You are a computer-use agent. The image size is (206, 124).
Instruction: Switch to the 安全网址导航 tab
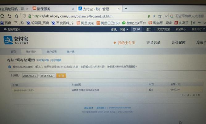pos(14,9)
